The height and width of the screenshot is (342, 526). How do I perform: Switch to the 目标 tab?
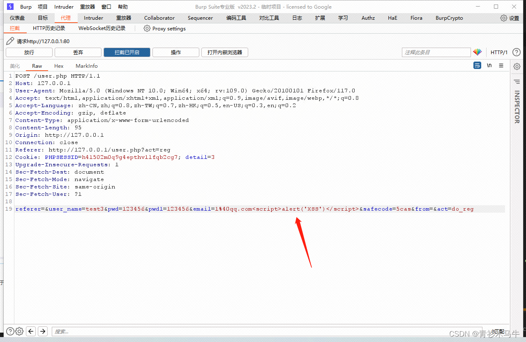(x=43, y=18)
